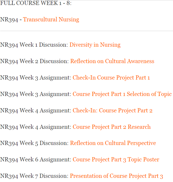Click the NR394 Week 6 Assignment label
173x182 pixels.
point(36,160)
